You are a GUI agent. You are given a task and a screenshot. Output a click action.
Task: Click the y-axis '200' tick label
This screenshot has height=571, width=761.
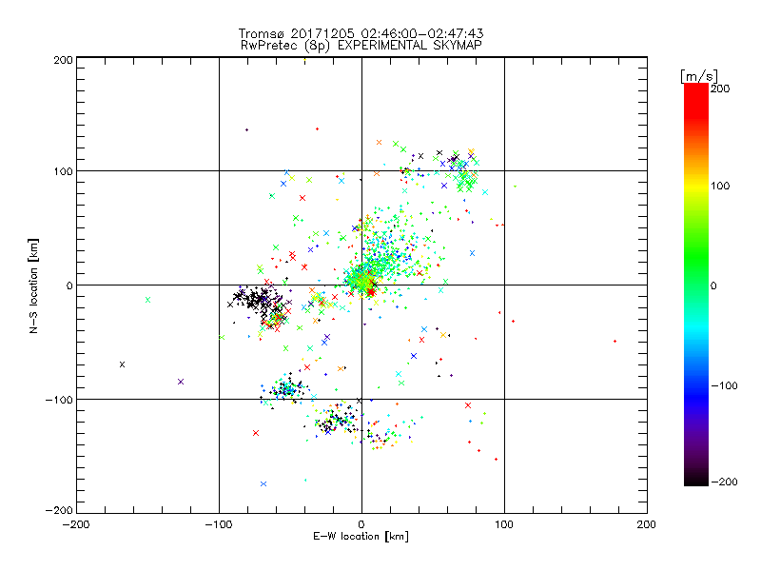click(63, 60)
